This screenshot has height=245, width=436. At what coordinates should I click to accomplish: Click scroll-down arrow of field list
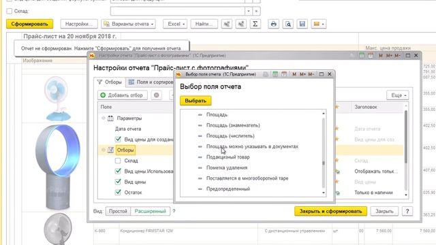pyautogui.click(x=324, y=193)
